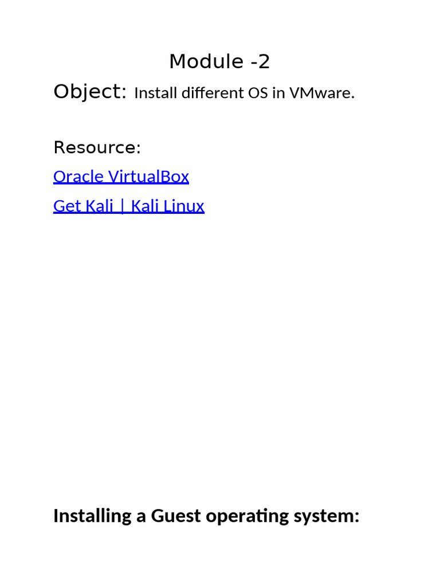Click the word Oracle in the first link
Screen dimensions: 440x587
[x=78, y=177]
